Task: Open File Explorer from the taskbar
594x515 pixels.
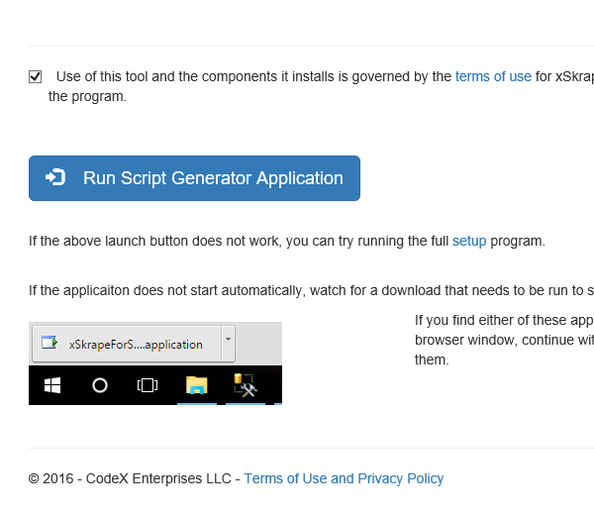Action: [x=197, y=385]
